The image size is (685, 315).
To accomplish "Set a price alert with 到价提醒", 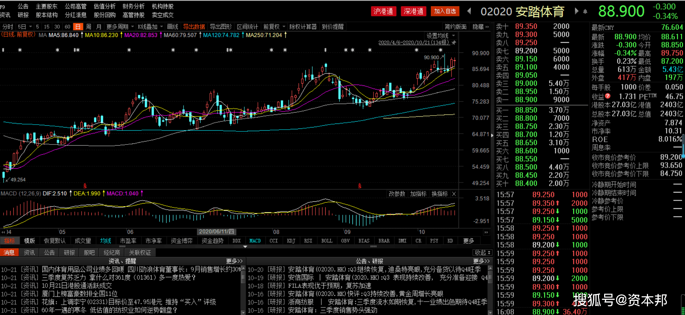I will tap(333, 27).
